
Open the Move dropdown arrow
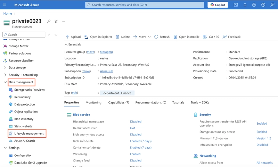(x=149, y=37)
